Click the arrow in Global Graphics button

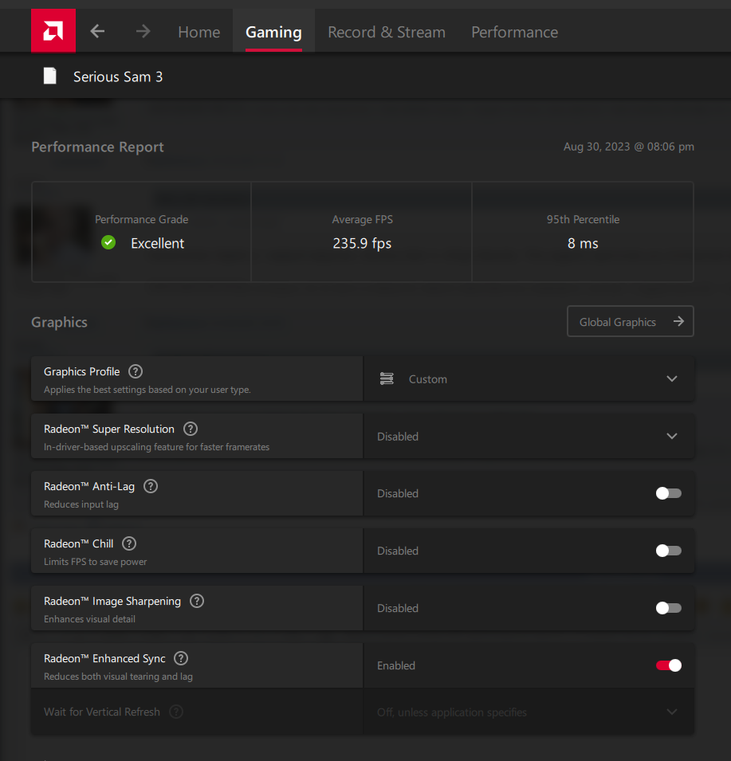[678, 321]
